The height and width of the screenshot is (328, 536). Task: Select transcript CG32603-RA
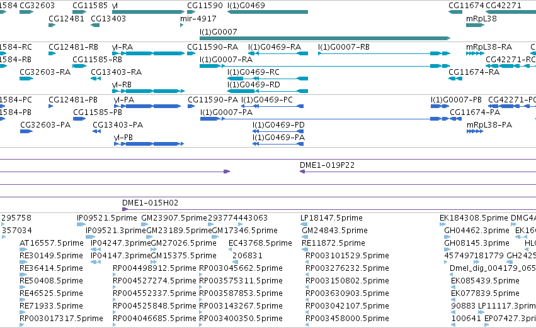click(45, 72)
